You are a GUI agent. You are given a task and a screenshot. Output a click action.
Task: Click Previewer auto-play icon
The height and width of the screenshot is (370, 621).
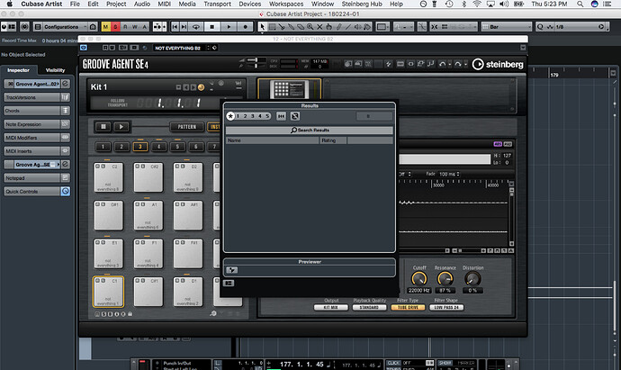coord(231,270)
